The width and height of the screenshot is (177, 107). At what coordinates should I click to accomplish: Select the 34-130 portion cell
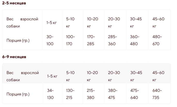[x=50, y=94]
